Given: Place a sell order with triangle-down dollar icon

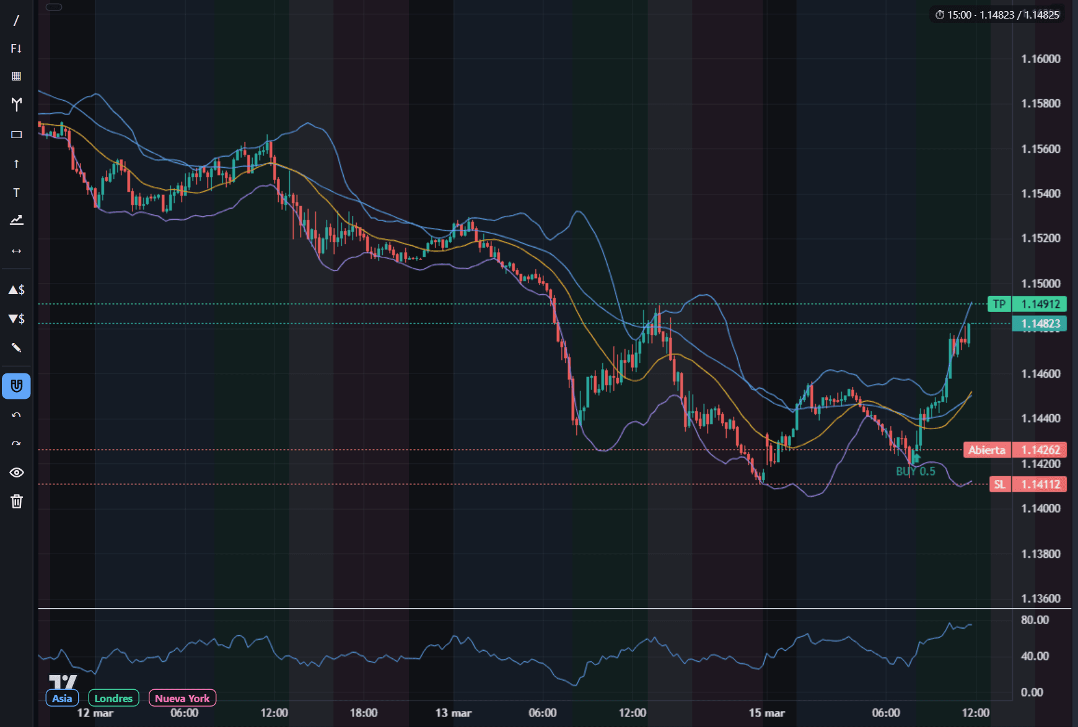Looking at the screenshot, I should point(16,319).
